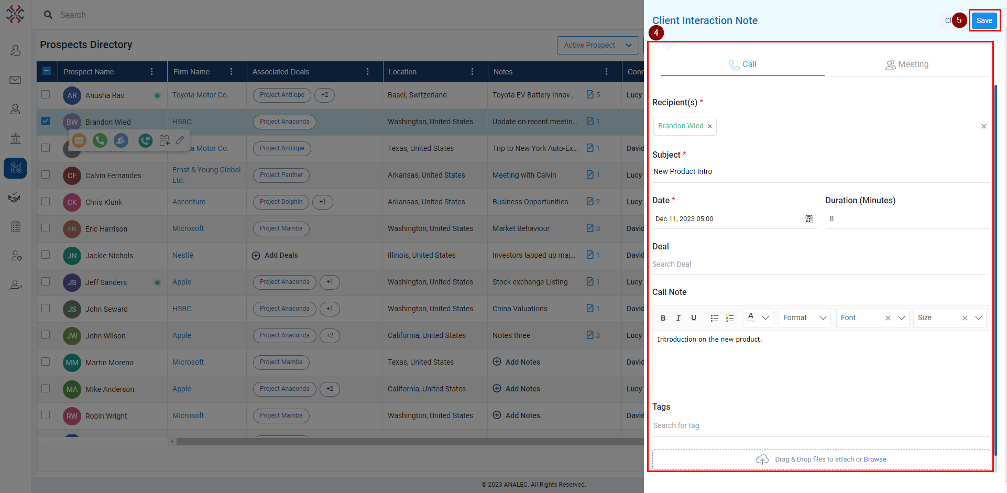
Task: Expand the Active Prospect dropdown arrow
Action: [629, 45]
